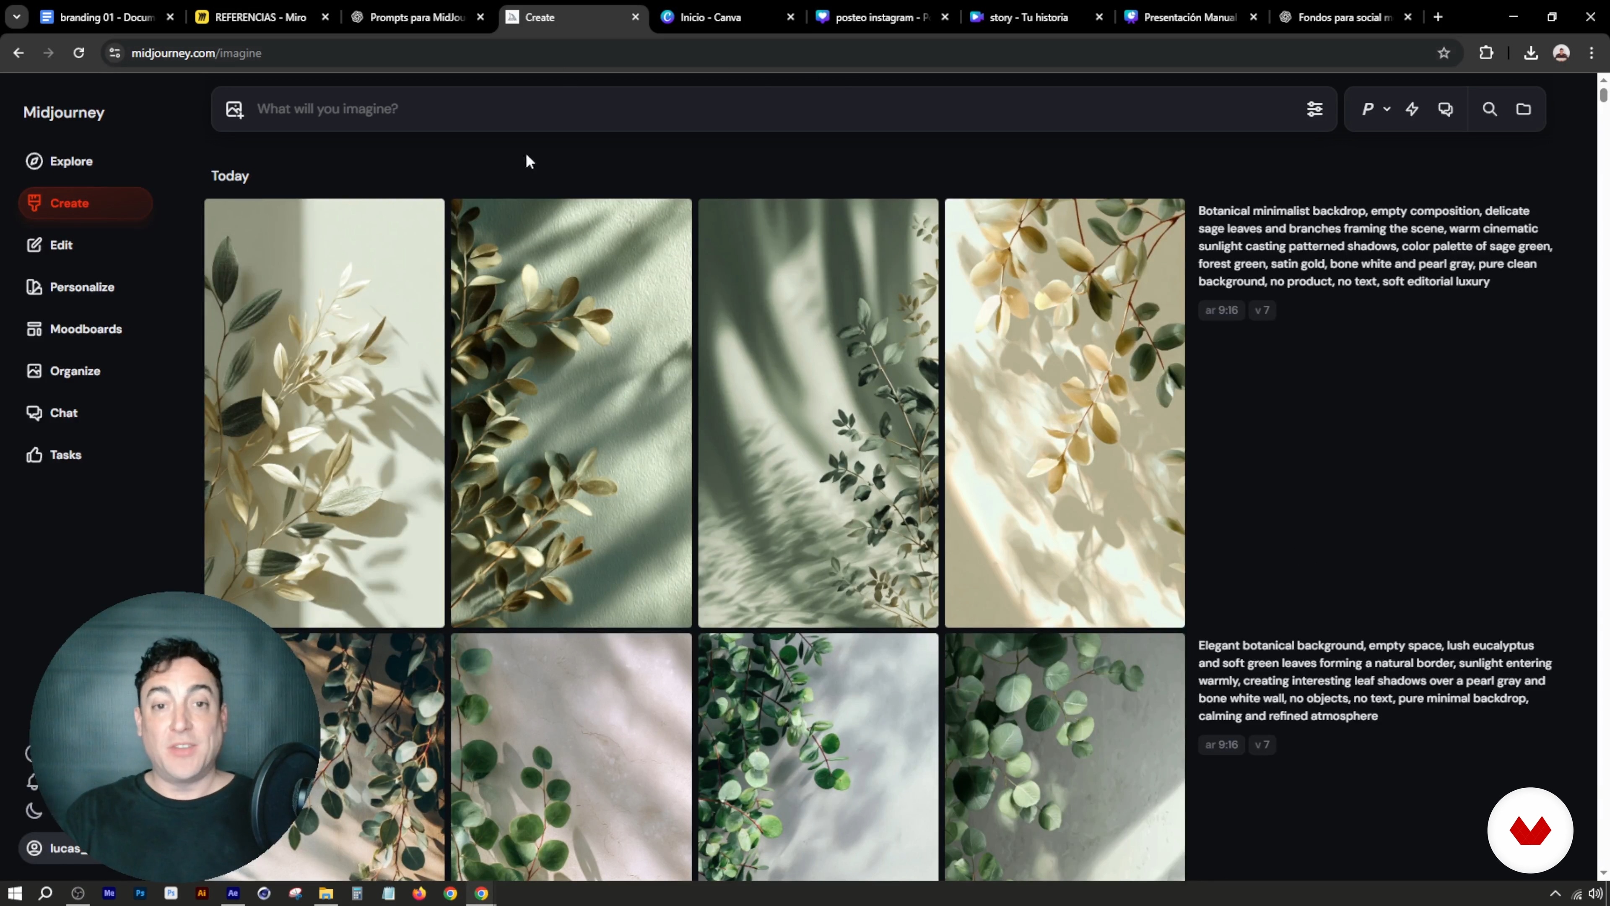Open the browser downloads icon

point(1531,53)
